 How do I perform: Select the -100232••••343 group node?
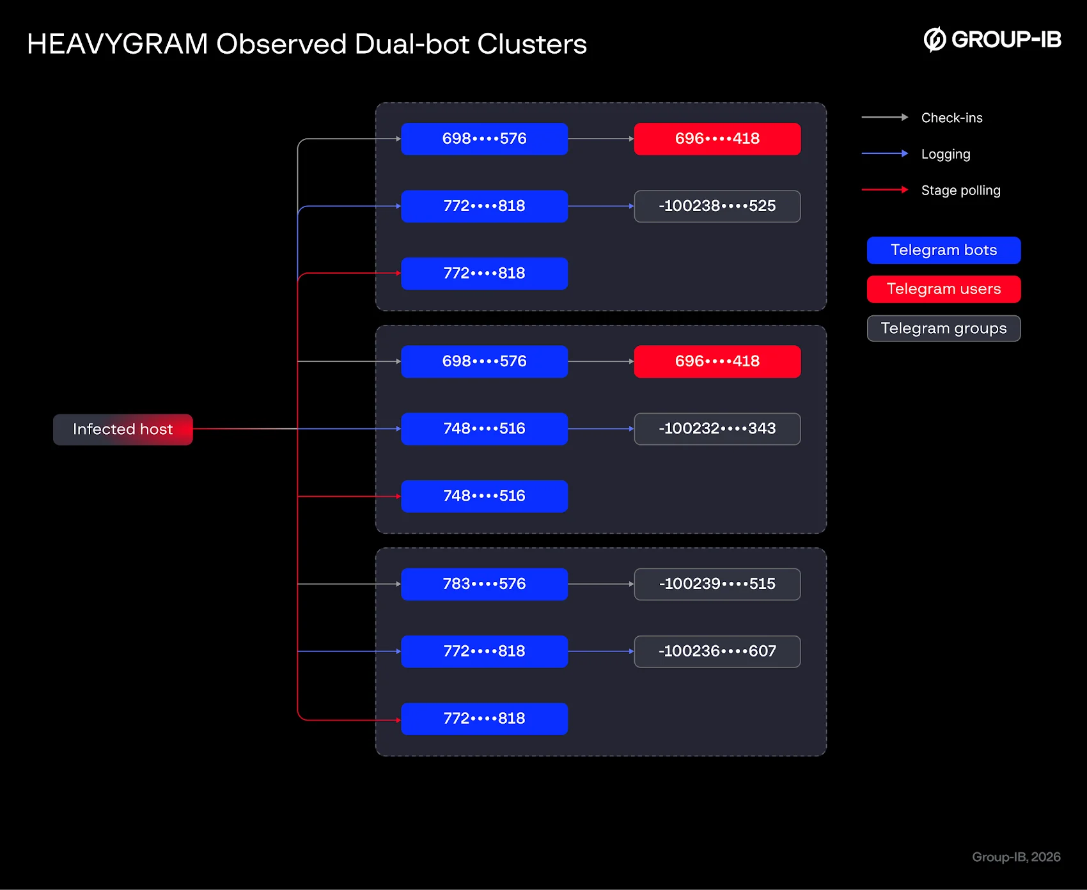click(x=717, y=428)
